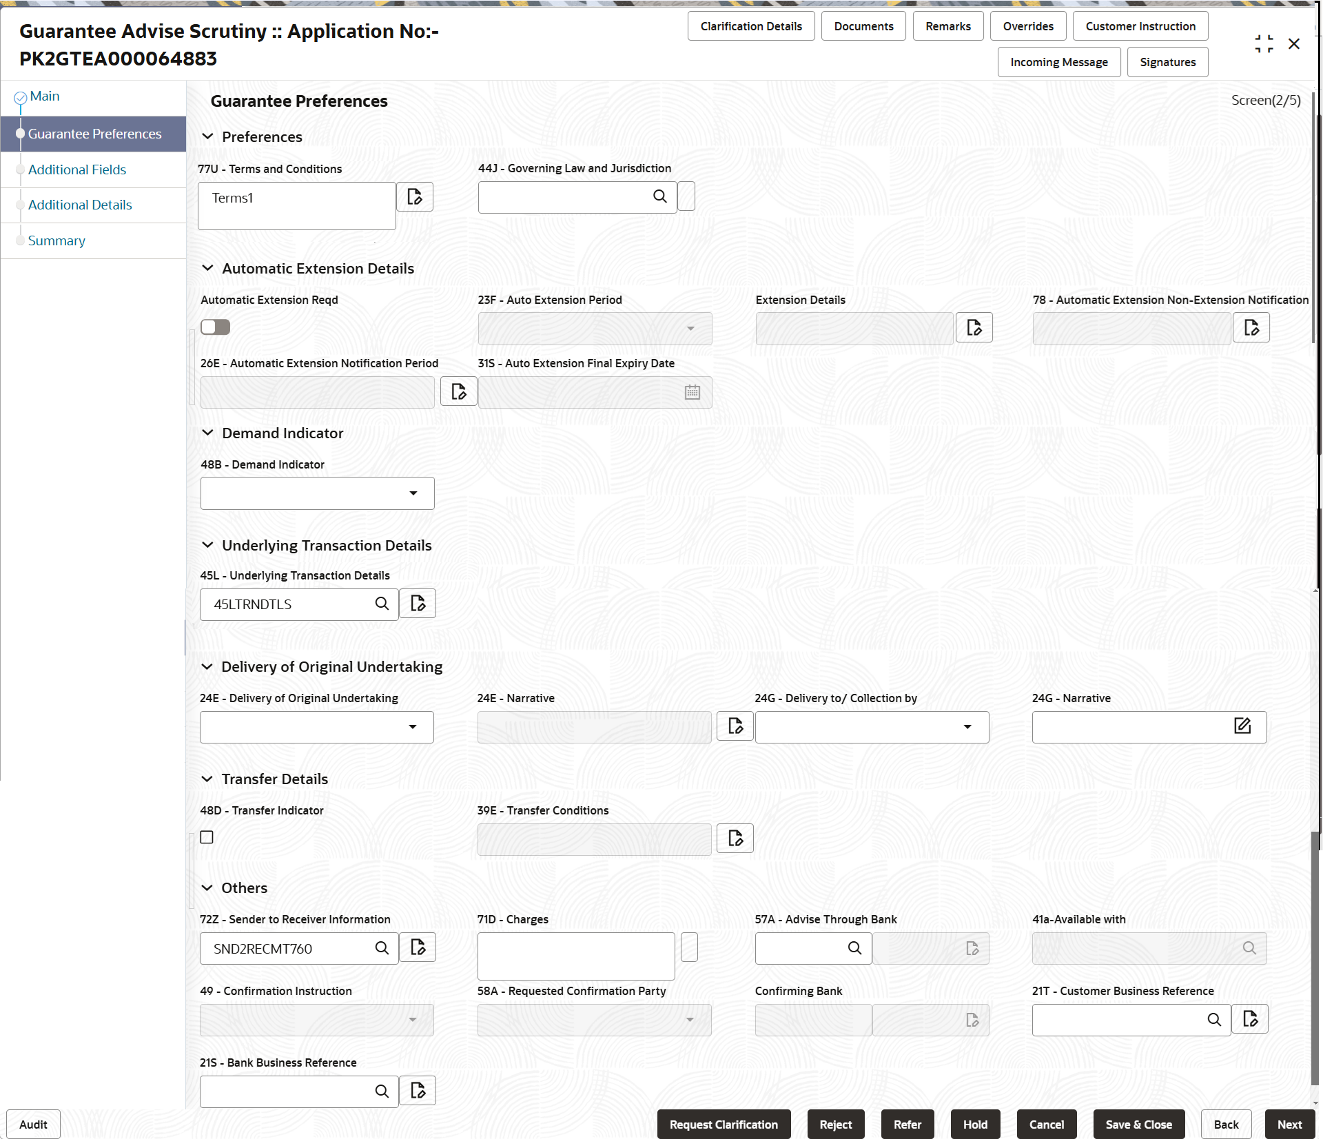Open Signatures
Screen dimensions: 1323x1139
(x=1168, y=62)
